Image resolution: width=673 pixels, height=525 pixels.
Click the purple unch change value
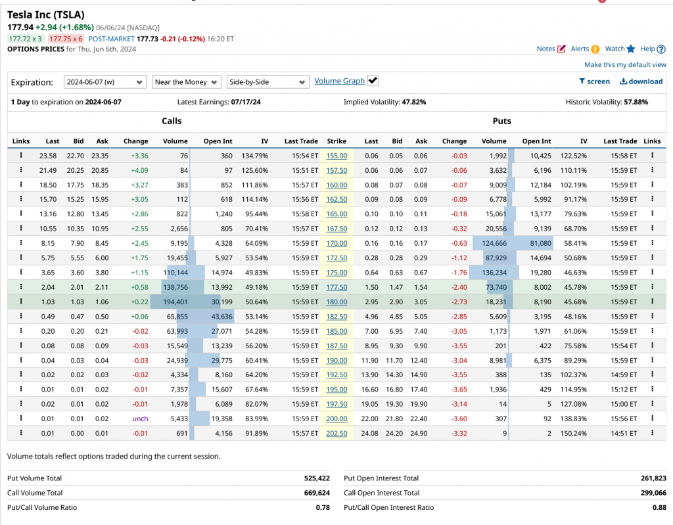[140, 419]
